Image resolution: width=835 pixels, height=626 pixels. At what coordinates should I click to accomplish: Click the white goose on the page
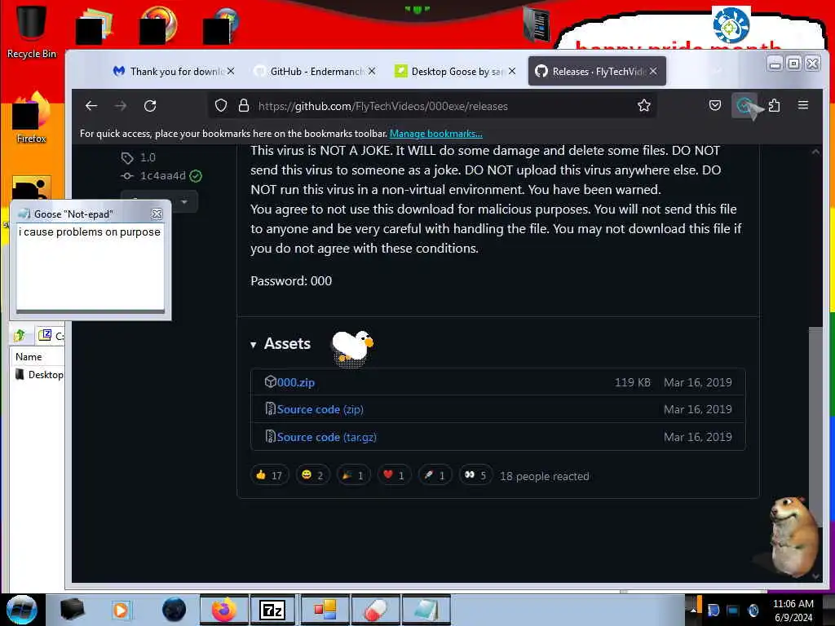coord(352,347)
